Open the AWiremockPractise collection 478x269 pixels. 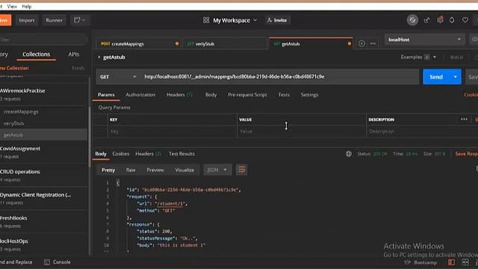click(x=43, y=94)
